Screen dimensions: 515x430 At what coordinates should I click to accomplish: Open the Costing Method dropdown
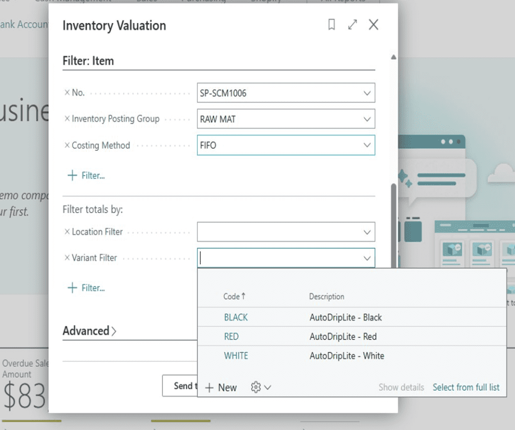(368, 145)
